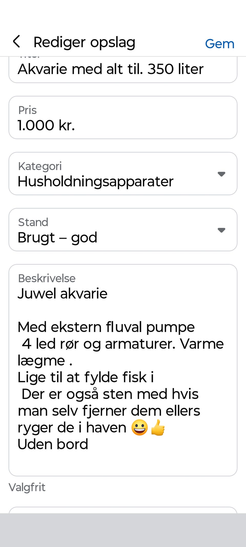
Task: Place cursor on 'Juwel akvarie' line
Action: [63, 293]
